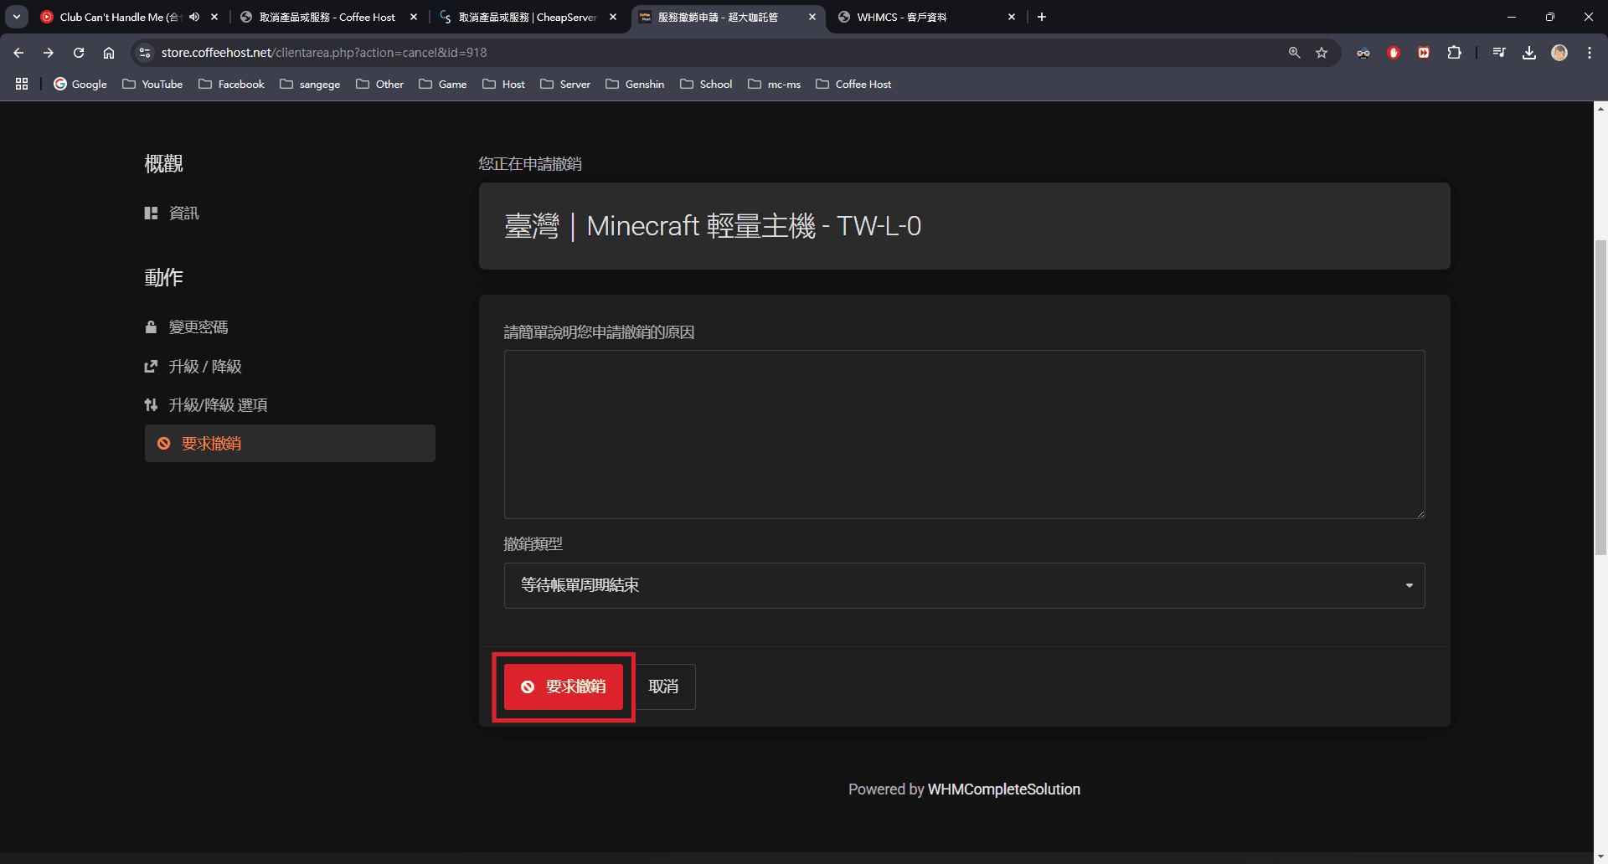Open the extensions puzzle icon
Image resolution: width=1608 pixels, height=864 pixels.
point(1454,53)
